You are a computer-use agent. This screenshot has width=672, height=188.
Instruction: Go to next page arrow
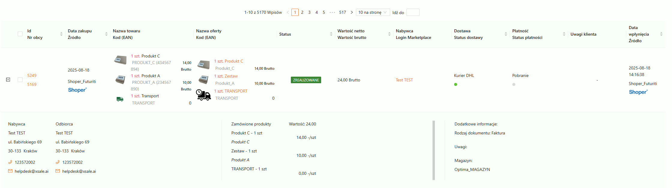352,12
